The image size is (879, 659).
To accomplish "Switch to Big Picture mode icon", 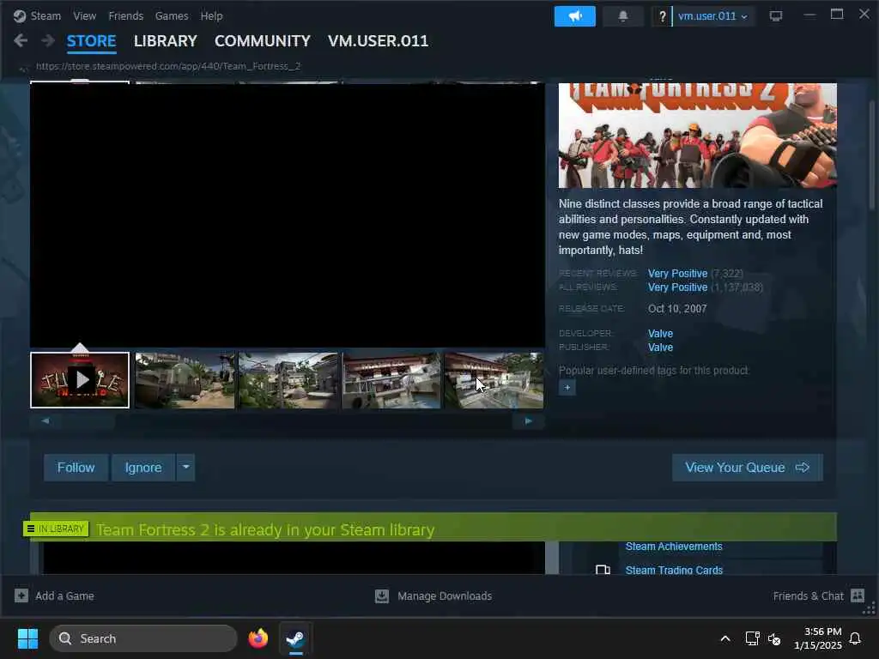I will tap(776, 16).
